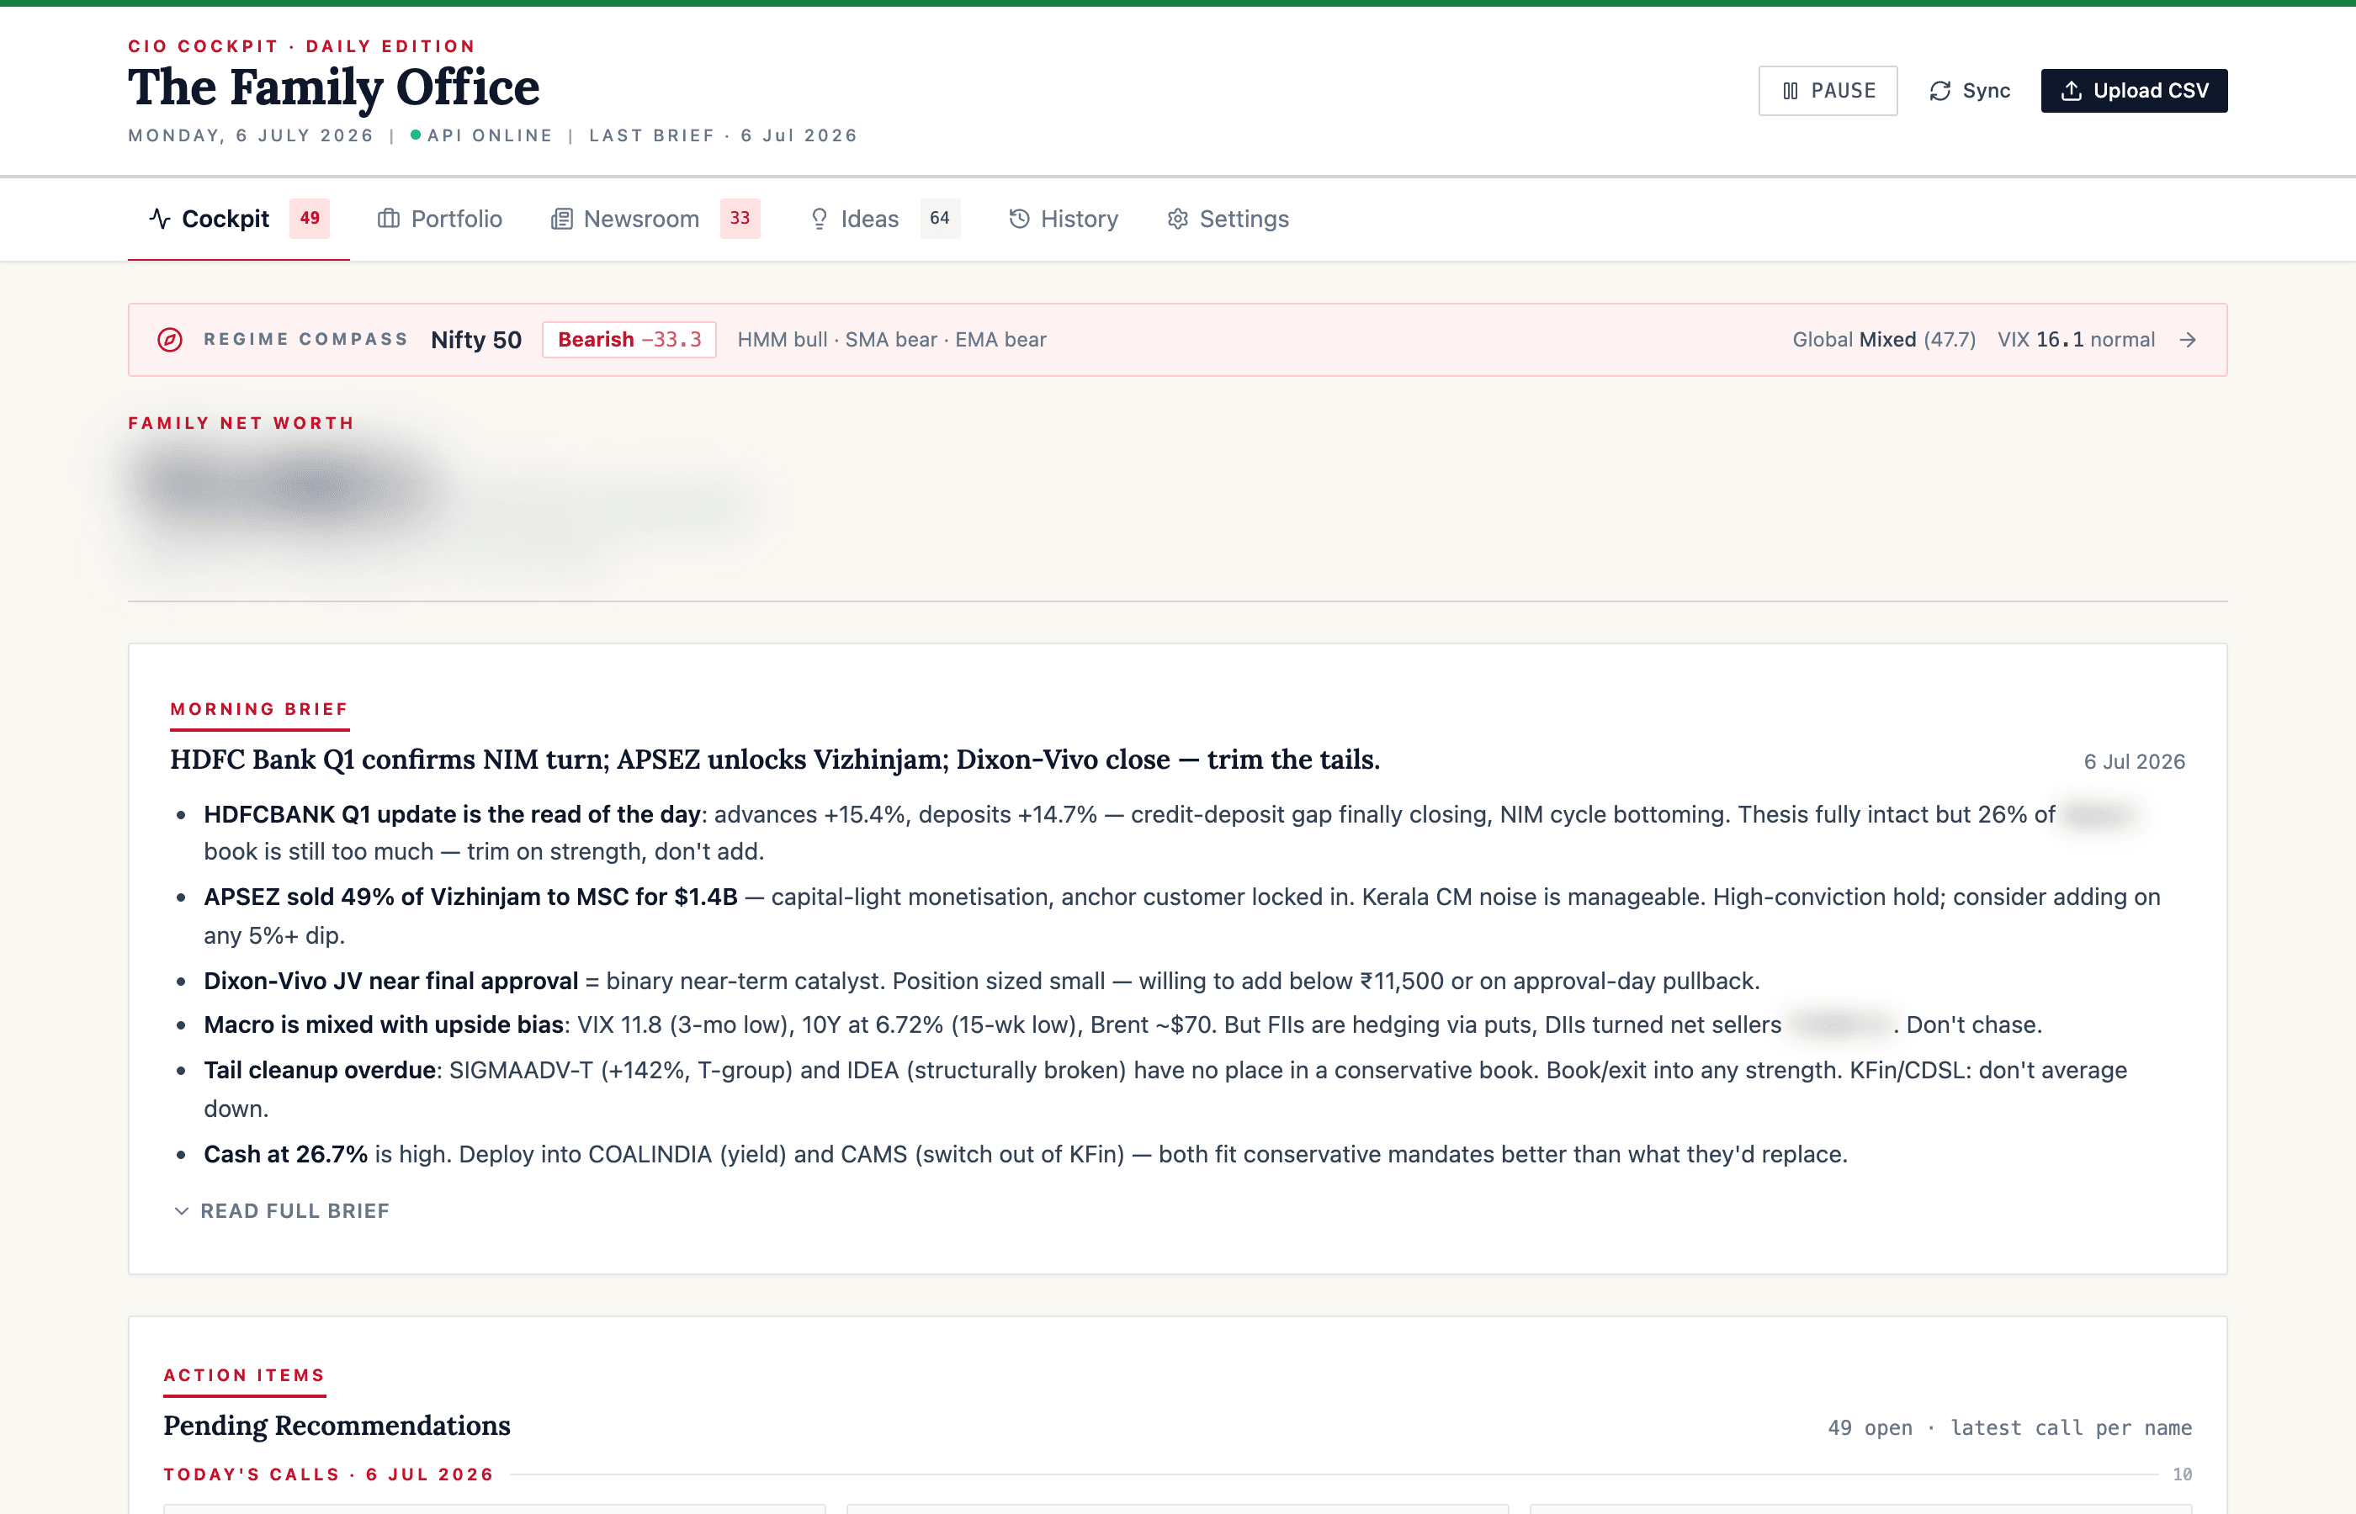Click the morning brief headline about HDFC Bank
This screenshot has width=2356, height=1514.
[x=775, y=759]
